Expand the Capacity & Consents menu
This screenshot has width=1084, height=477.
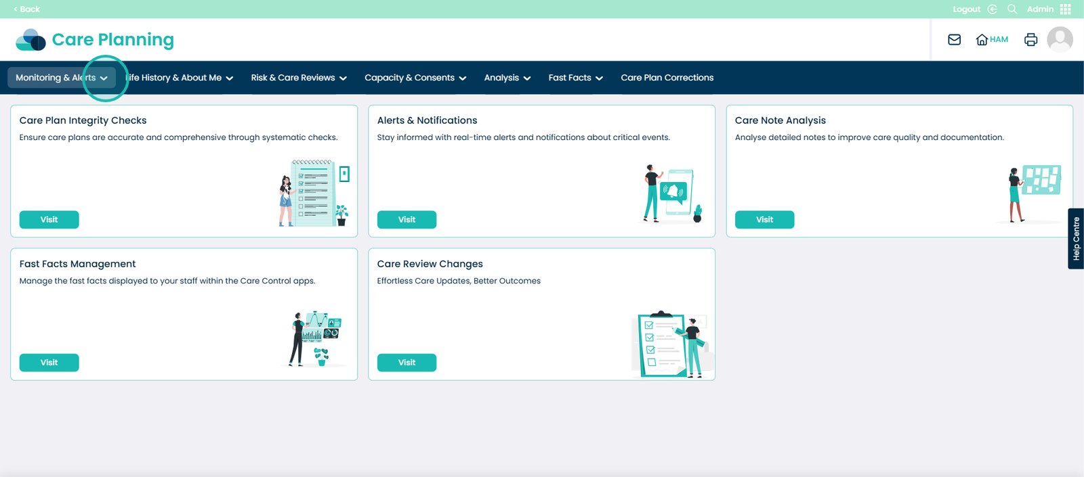tap(415, 78)
